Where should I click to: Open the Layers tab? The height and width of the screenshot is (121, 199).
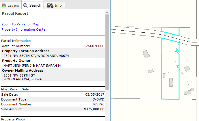tap(10, 5)
